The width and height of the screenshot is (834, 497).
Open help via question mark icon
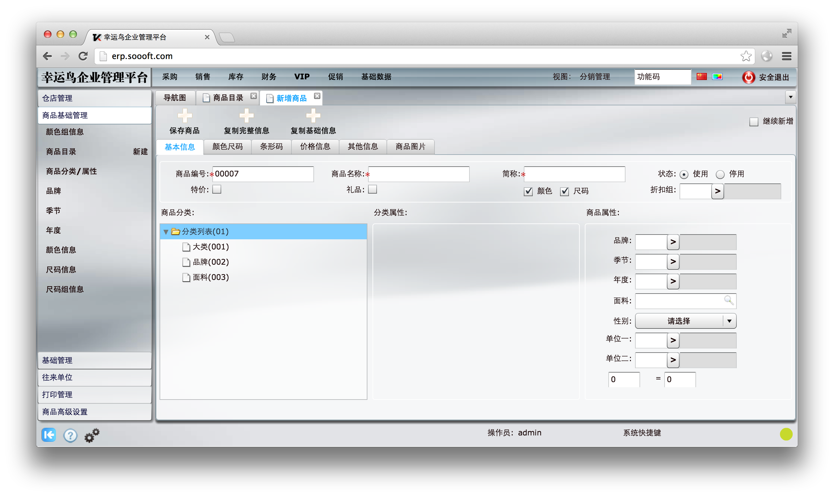(x=70, y=435)
